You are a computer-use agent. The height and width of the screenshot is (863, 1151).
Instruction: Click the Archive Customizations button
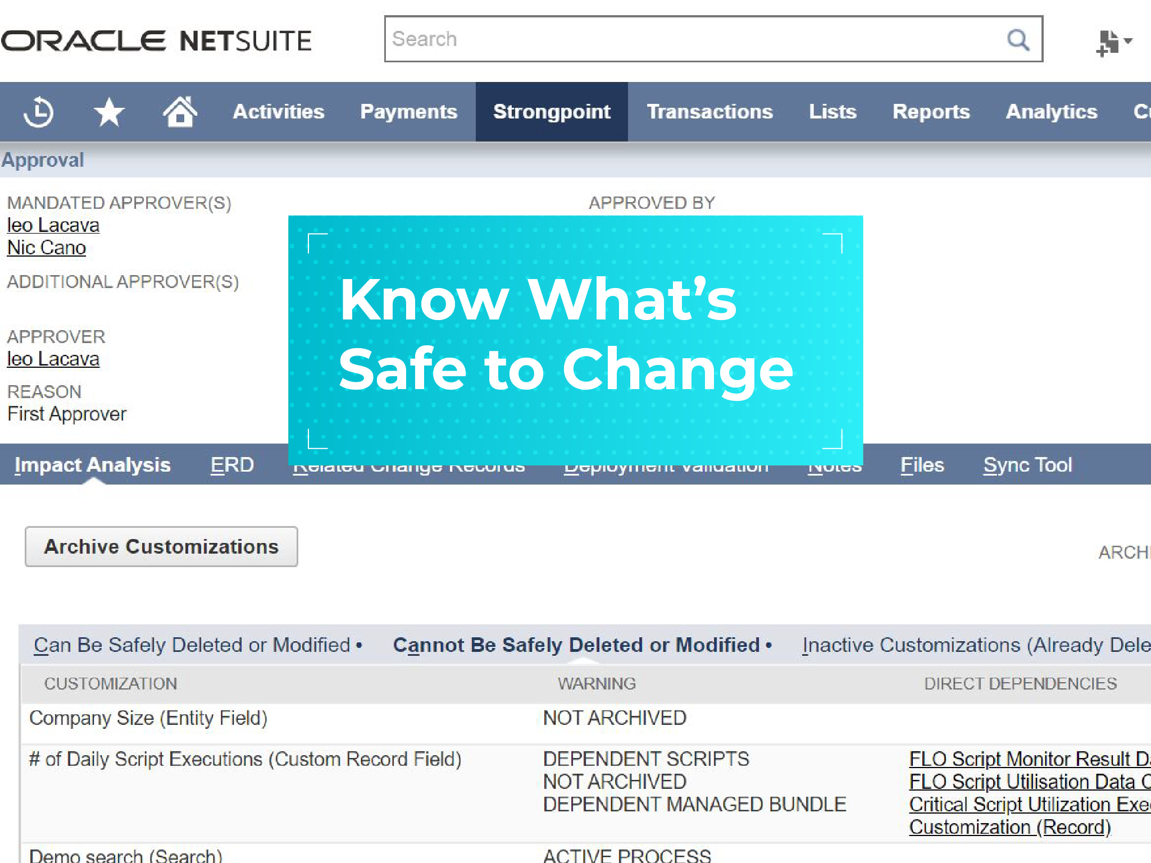point(161,546)
